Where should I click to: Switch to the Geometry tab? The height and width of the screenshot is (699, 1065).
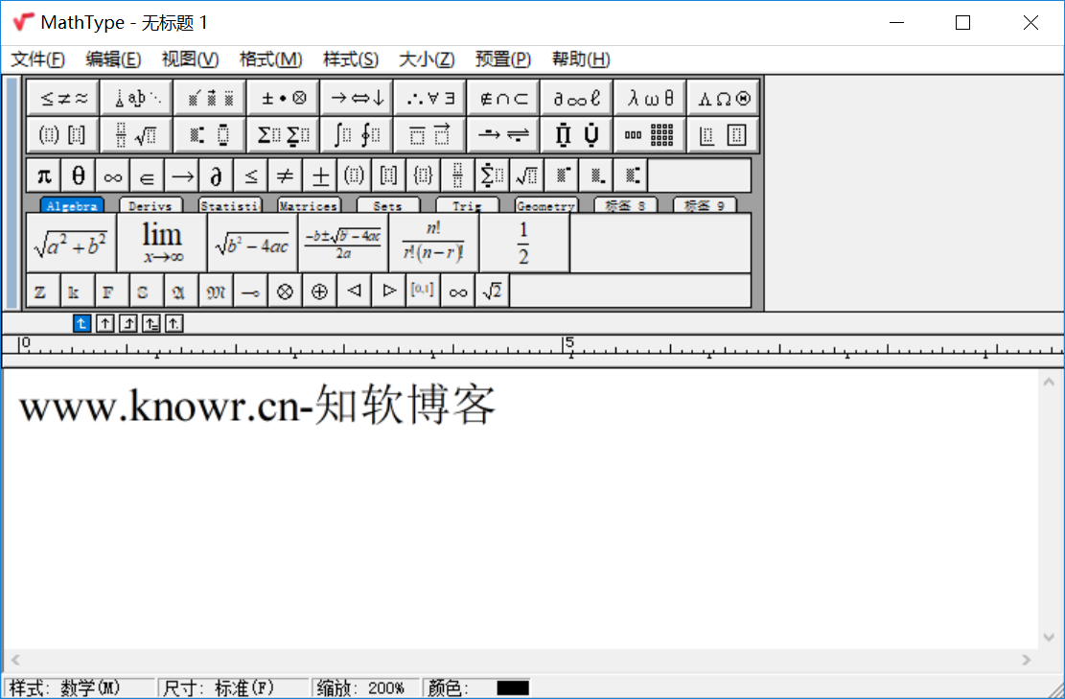click(x=546, y=205)
